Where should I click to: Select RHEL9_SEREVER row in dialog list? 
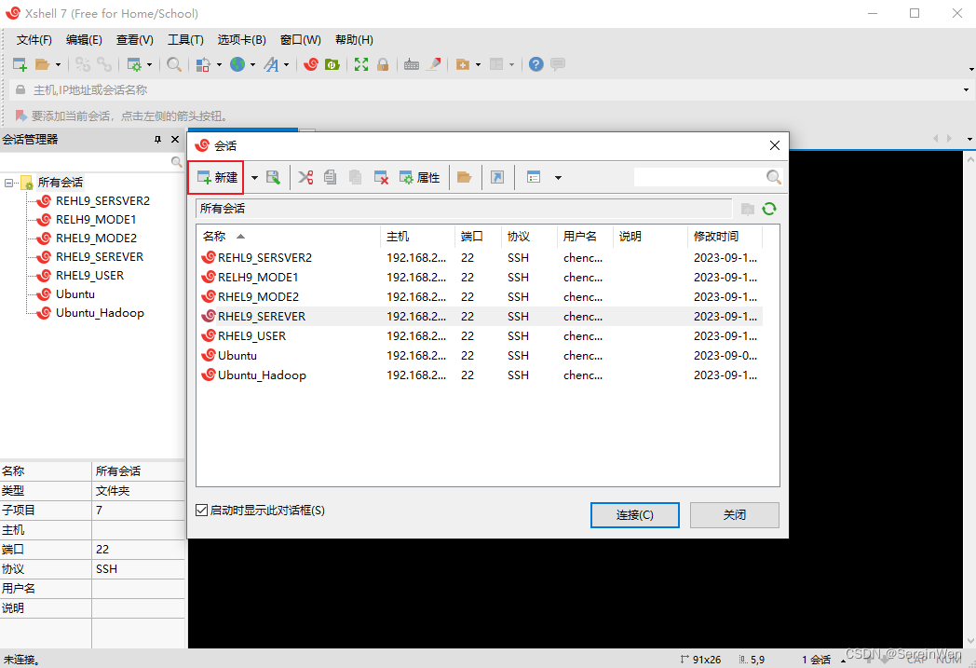coord(480,316)
